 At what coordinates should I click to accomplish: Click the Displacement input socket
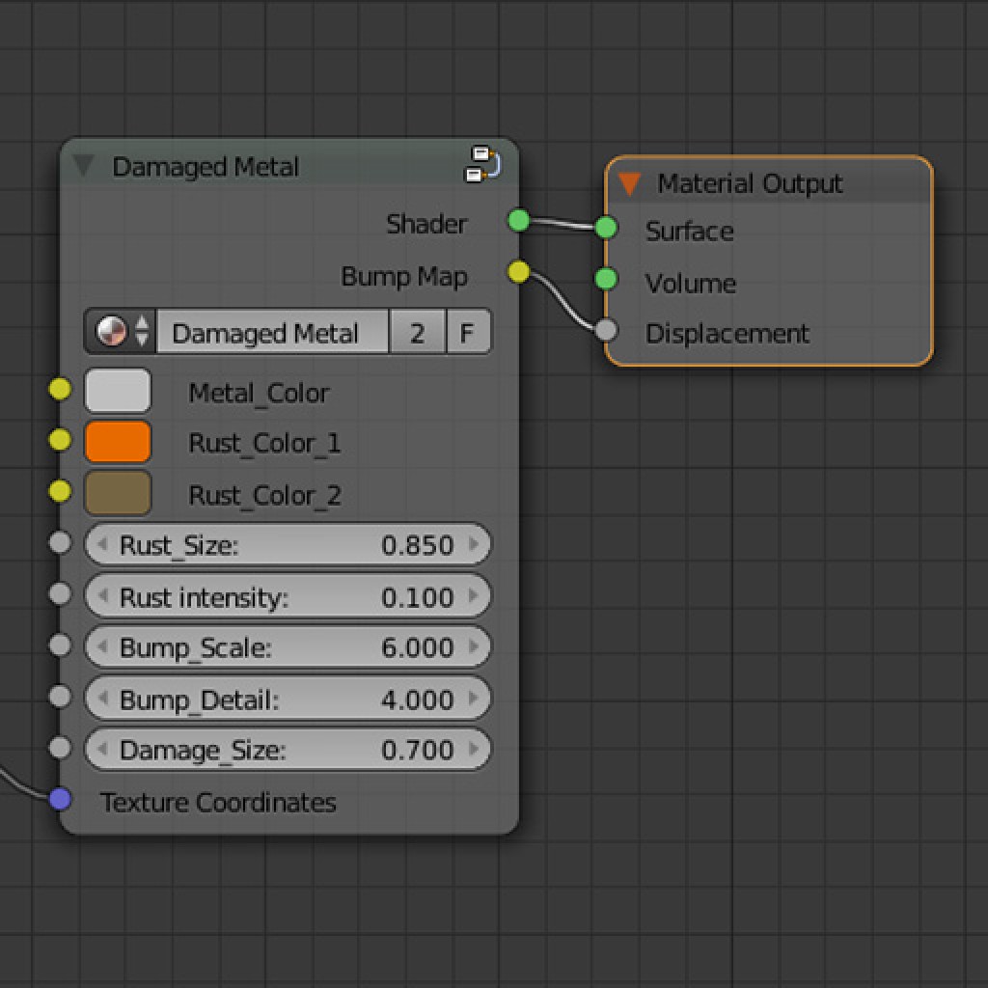(606, 330)
